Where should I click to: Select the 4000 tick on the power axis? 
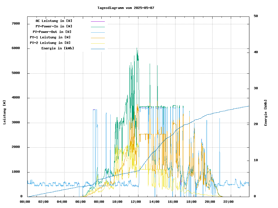(16, 98)
